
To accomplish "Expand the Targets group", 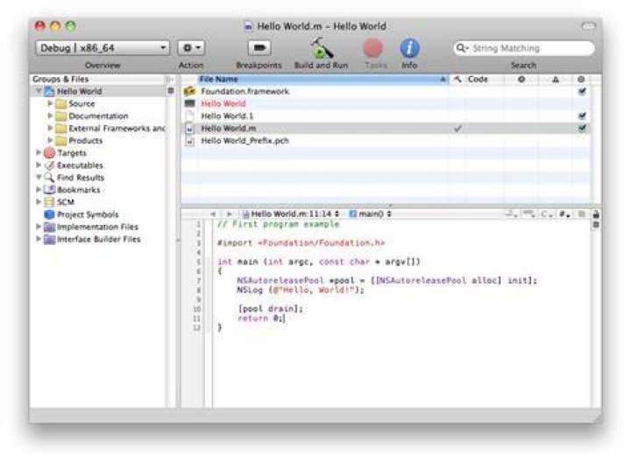I will [39, 152].
